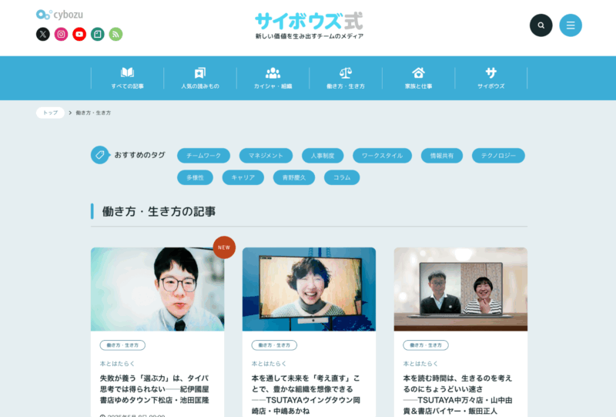This screenshot has height=417, width=616.
Task: Open the cybozu logo link
Action: pyautogui.click(x=59, y=15)
